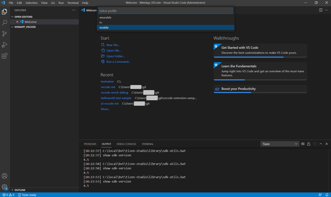Open Run and Debug view icon

5,45
